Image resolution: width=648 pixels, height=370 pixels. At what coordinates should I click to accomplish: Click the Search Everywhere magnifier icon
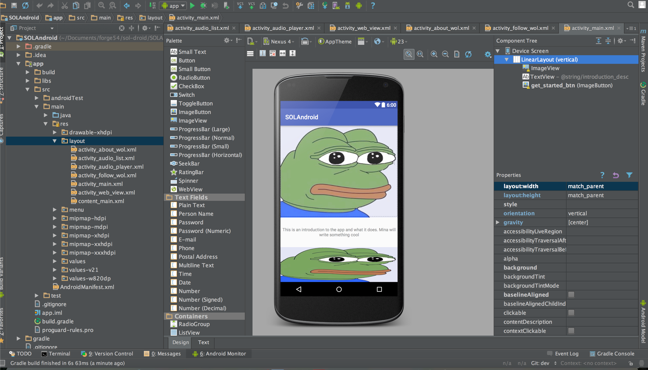pyautogui.click(x=631, y=5)
